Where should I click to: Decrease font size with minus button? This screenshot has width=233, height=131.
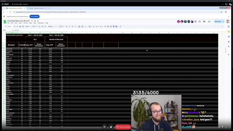(x=58, y=27)
